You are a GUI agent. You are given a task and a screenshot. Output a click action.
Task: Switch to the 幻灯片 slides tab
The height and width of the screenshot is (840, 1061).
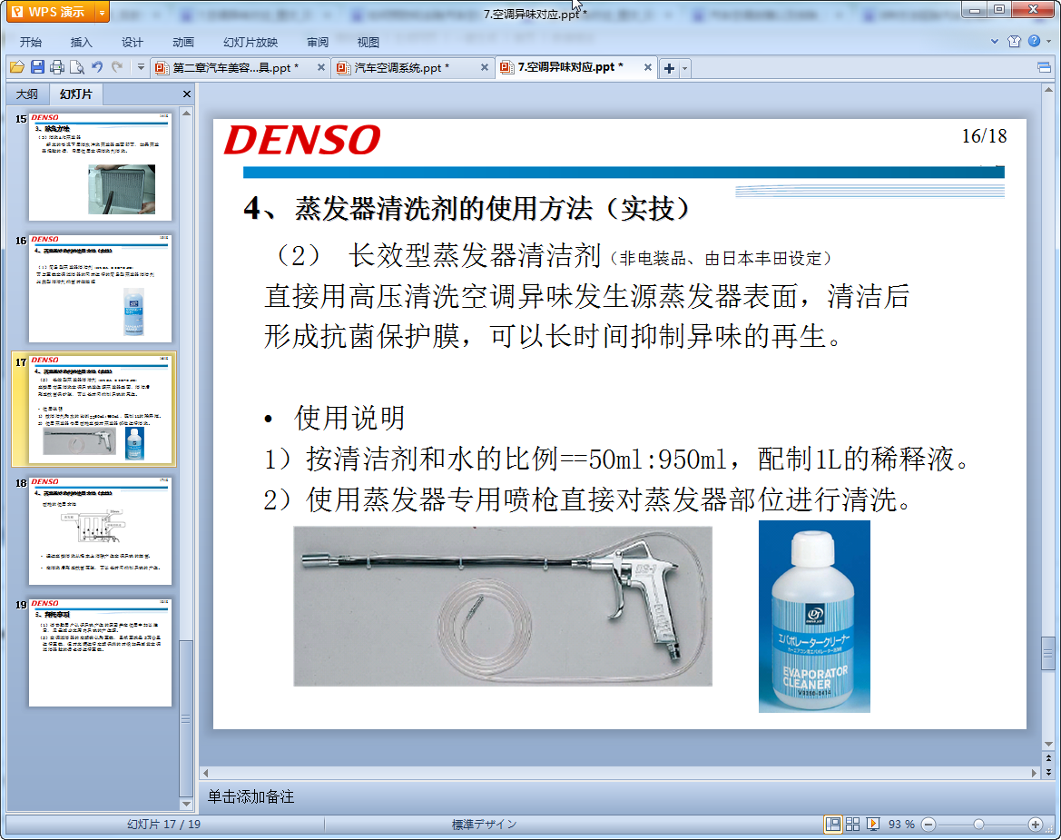75,94
